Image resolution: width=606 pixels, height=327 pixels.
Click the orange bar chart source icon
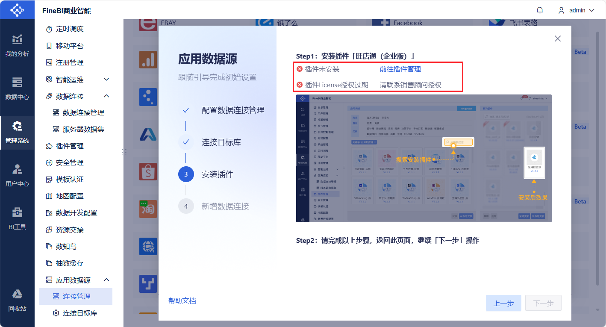(148, 60)
